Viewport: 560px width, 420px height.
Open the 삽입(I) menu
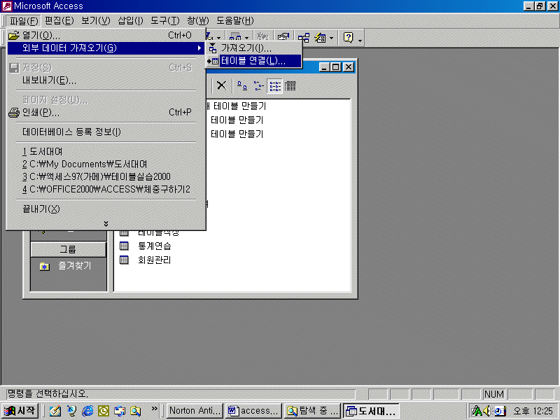coord(130,21)
